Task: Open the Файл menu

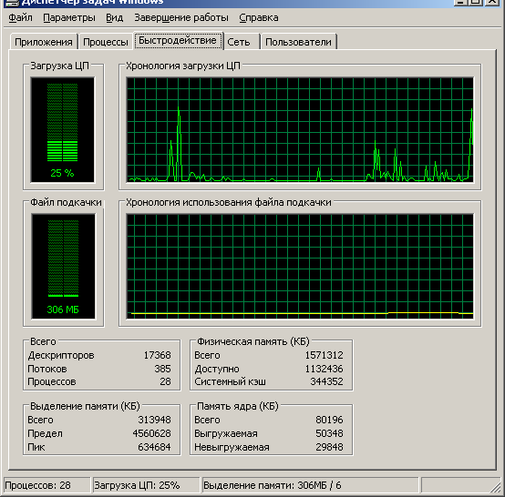Action: (x=20, y=17)
